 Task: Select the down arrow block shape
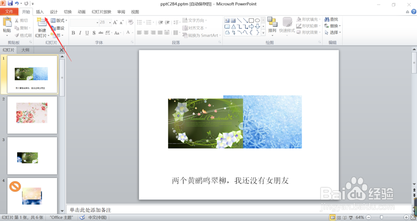click(x=257, y=27)
